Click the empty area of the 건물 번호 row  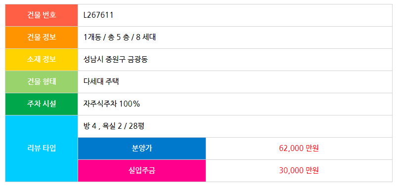[x=254, y=15]
